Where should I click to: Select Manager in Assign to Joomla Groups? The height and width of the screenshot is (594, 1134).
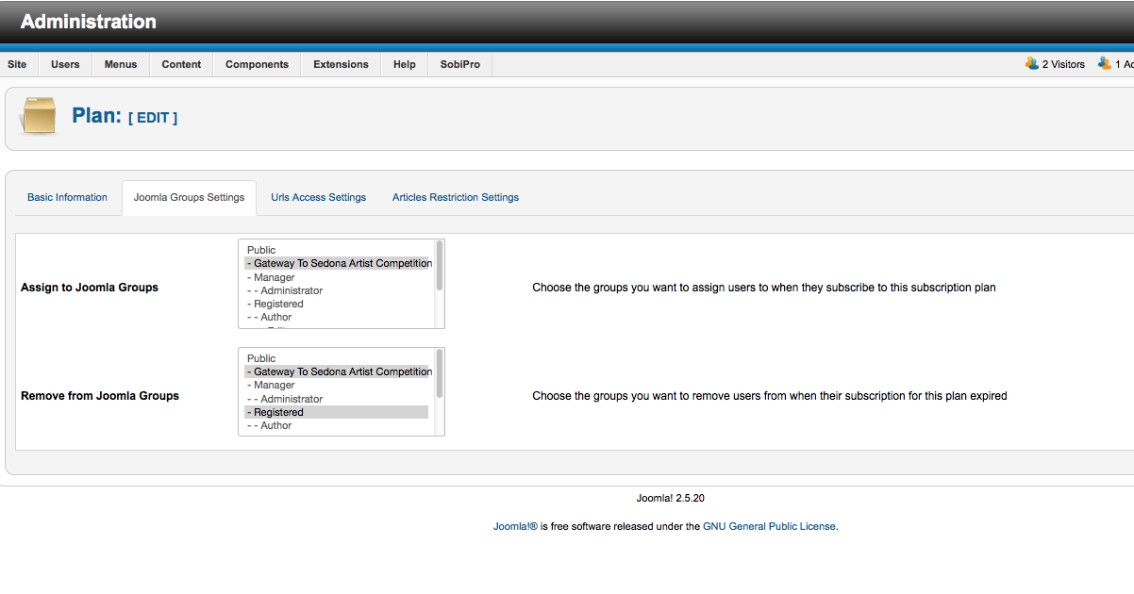coord(274,277)
